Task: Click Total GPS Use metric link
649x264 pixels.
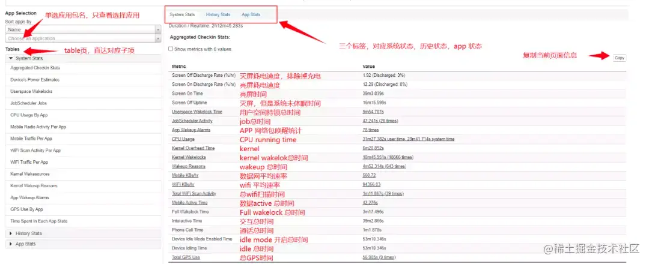Action: (x=186, y=257)
